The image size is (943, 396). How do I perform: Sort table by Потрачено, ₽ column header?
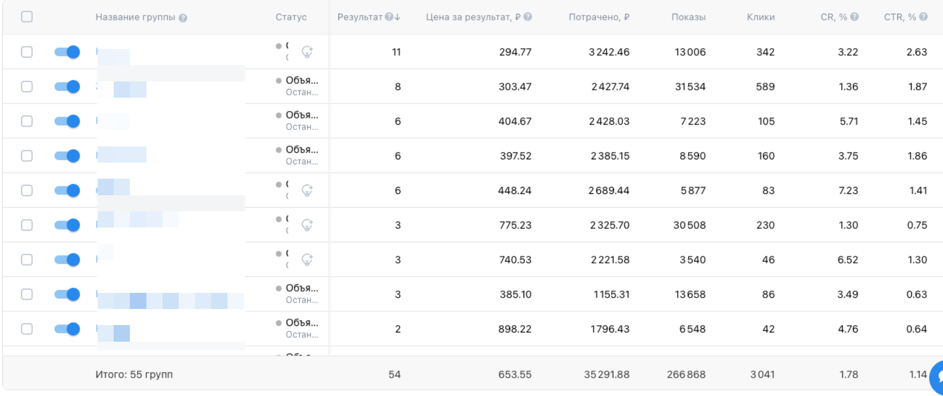(x=599, y=17)
